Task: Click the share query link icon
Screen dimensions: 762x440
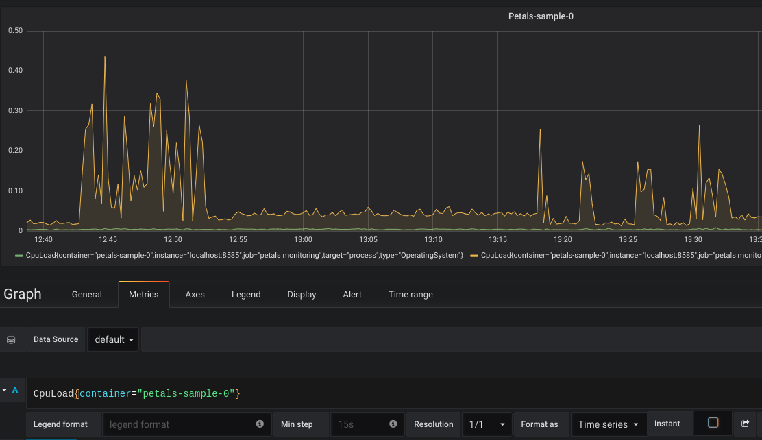Action: [x=745, y=424]
